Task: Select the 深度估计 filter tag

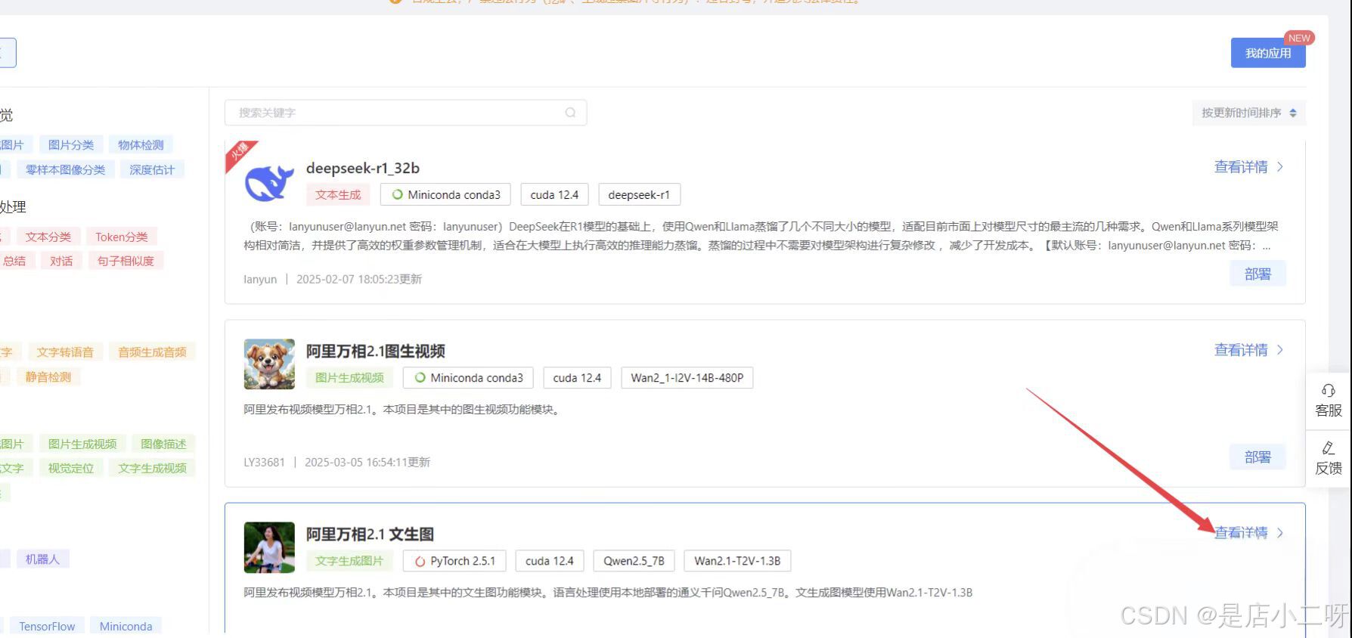Action: [152, 170]
